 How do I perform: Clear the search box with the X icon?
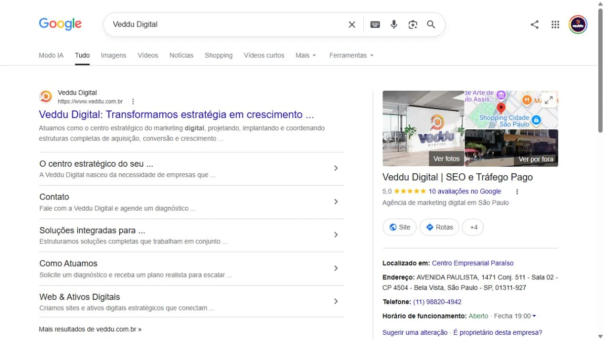click(352, 24)
